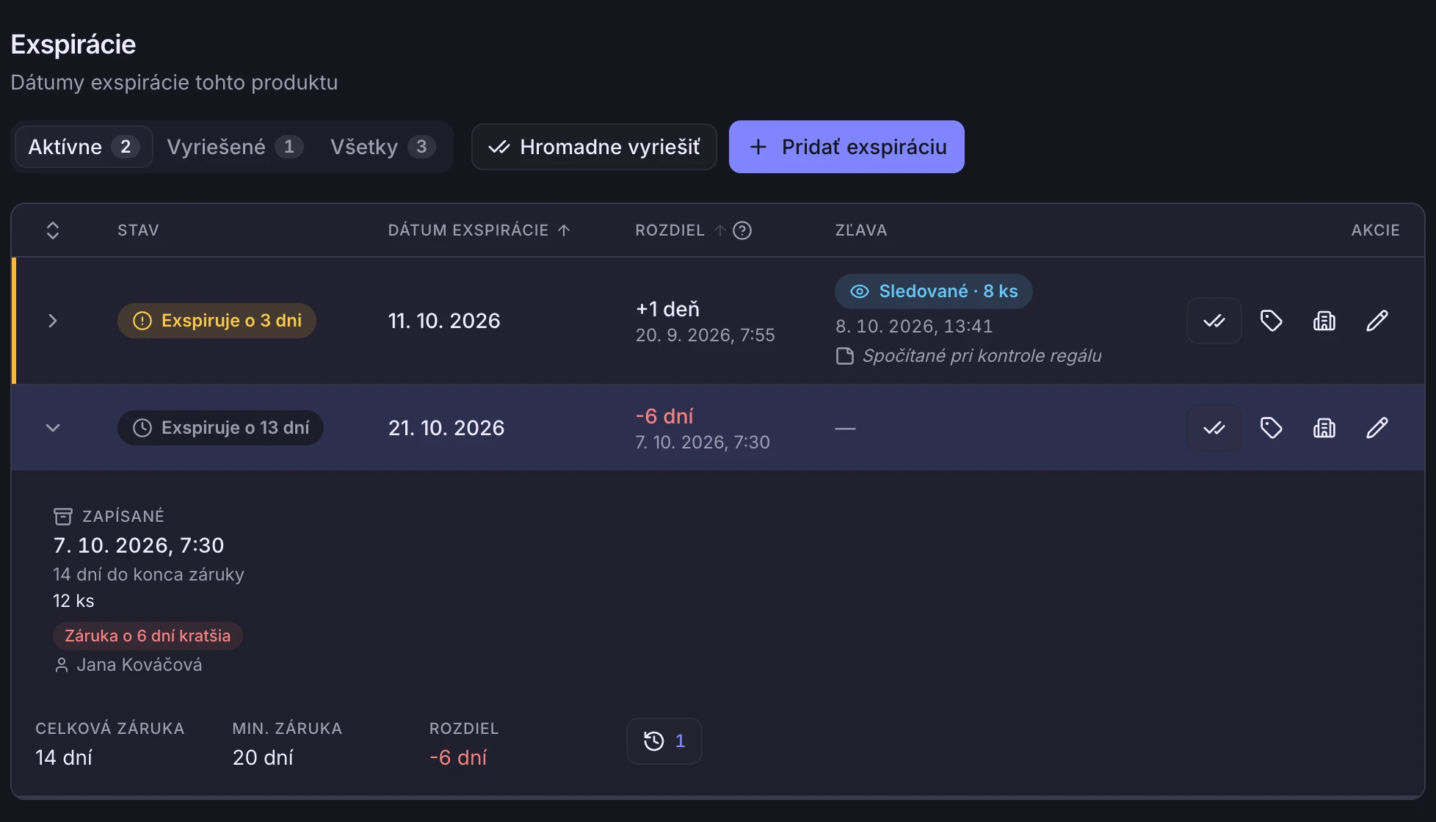The image size is (1436, 822).
Task: Edit the 21. 10. 2026 expiration with pencil
Action: tap(1377, 428)
